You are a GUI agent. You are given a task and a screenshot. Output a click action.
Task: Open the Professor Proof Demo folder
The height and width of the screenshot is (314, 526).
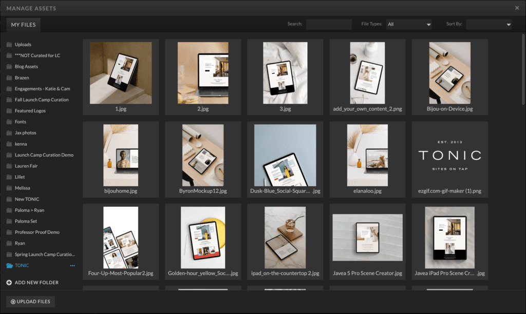click(x=37, y=232)
